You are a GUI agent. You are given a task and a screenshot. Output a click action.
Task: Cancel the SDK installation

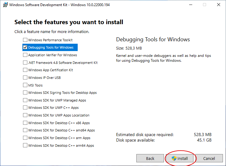(x=209, y=158)
